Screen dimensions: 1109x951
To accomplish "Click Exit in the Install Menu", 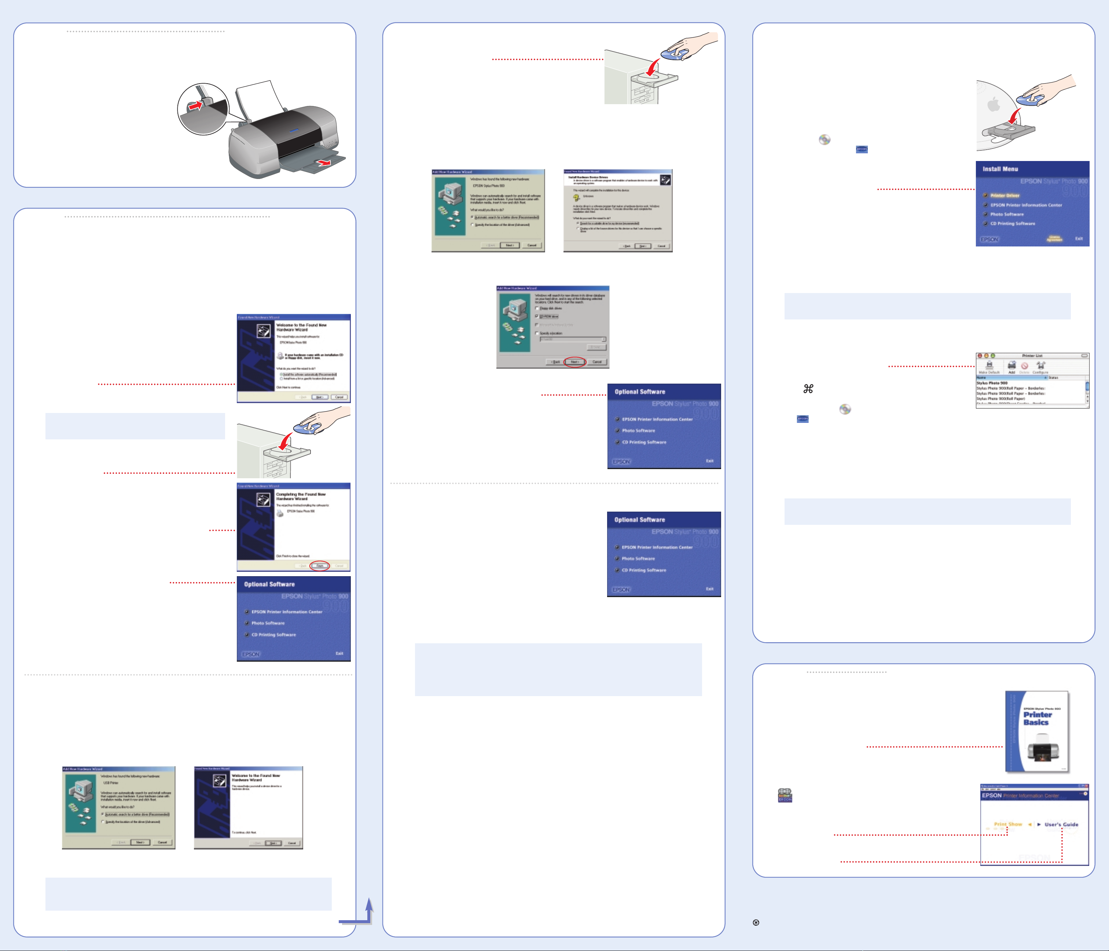I will [1079, 238].
